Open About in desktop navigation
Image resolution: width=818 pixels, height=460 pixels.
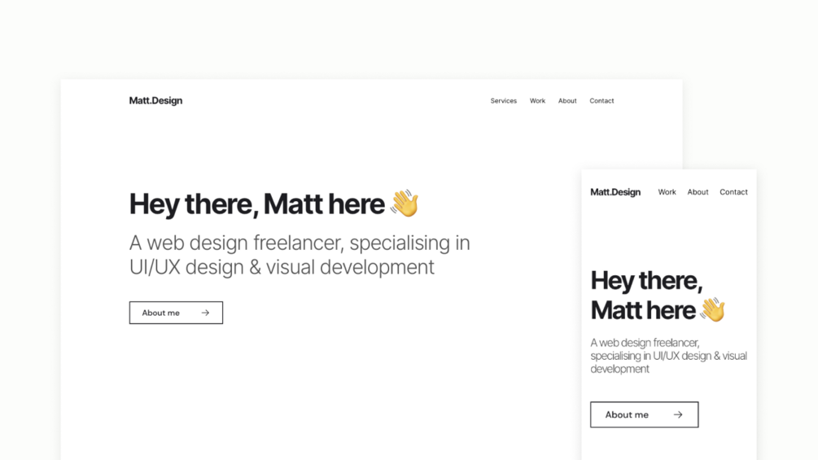pyautogui.click(x=567, y=101)
